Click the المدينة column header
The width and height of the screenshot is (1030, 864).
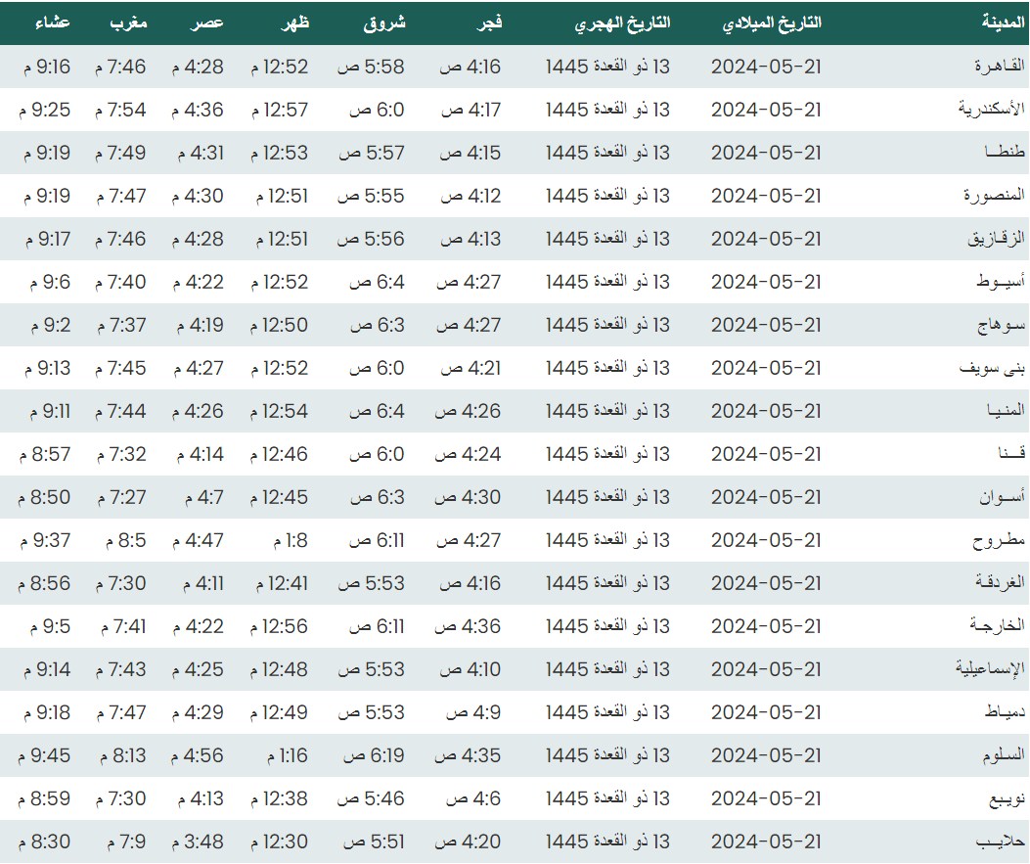(1004, 23)
